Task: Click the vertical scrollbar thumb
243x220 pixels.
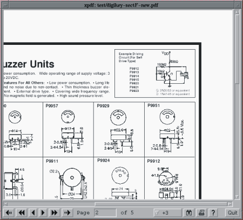Action: [237, 49]
